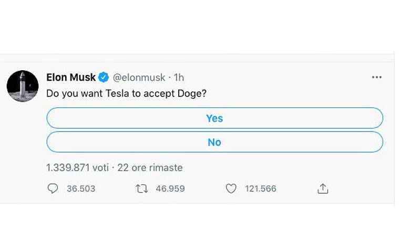
Task: Click the tweet text about Doge
Action: [x=126, y=93]
